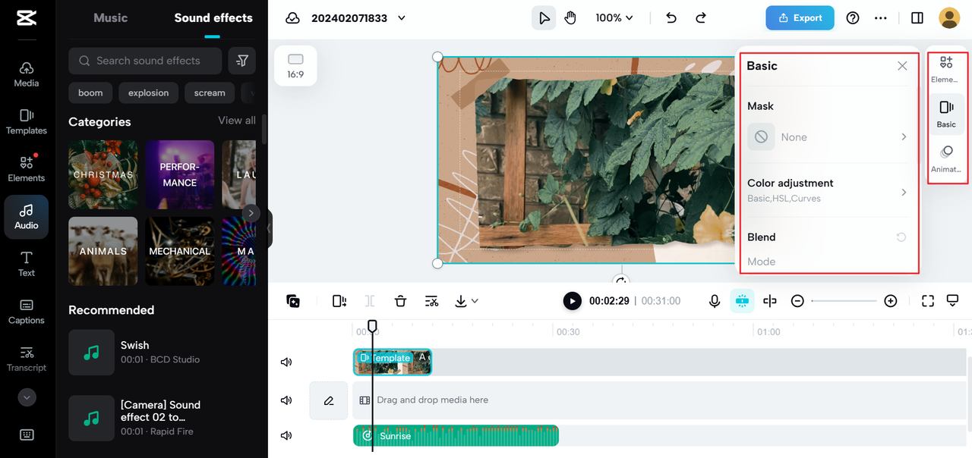Click the cloud save icon
Image resolution: width=972 pixels, height=458 pixels.
point(292,18)
